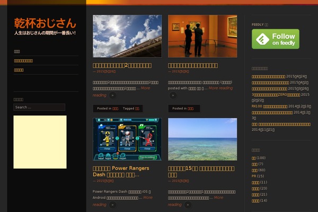
Task: Open recent post dated 2015/4/2
Action: 270,83
